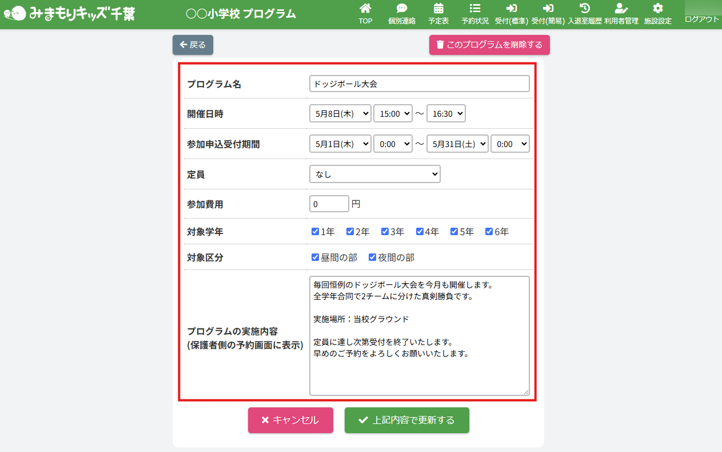Open the 予定表 calendar icon
This screenshot has height=452, width=722.
(438, 9)
